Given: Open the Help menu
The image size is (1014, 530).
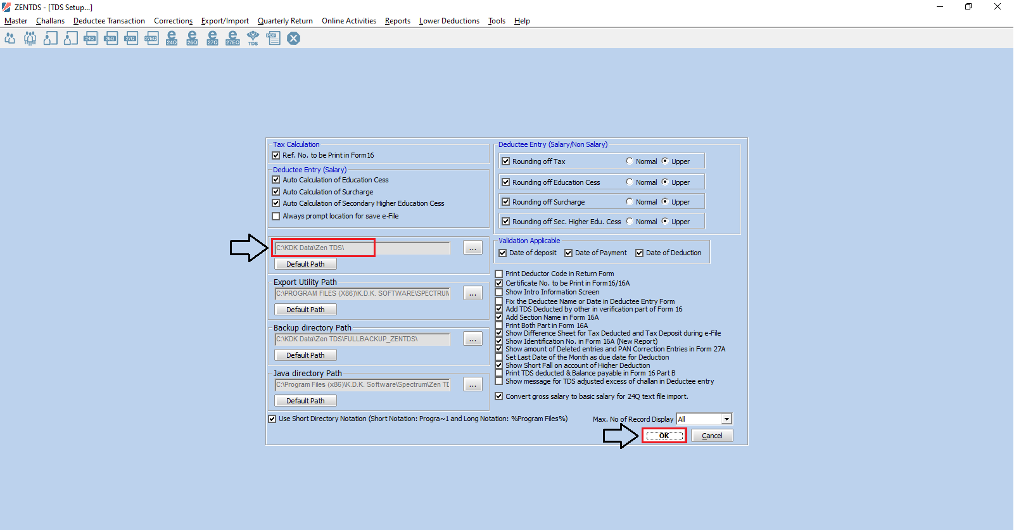Looking at the screenshot, I should pos(522,21).
